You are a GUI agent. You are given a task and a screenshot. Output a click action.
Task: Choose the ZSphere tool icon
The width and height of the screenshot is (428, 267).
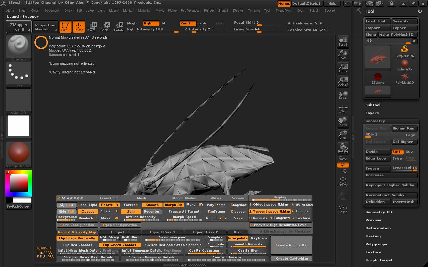(x=378, y=78)
